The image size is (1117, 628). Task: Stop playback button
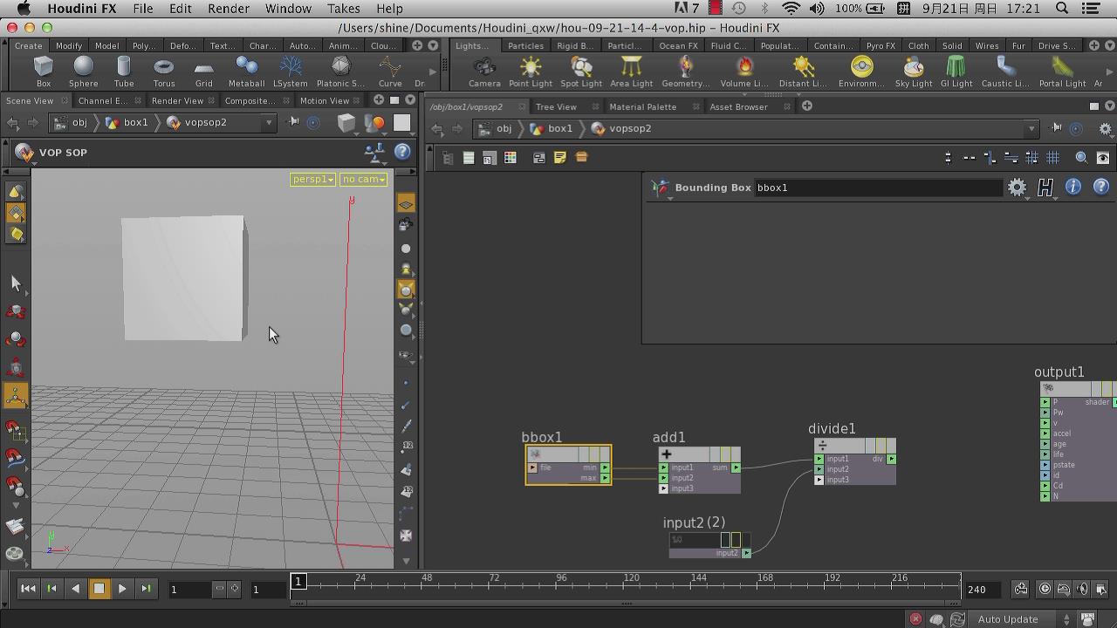tap(99, 589)
